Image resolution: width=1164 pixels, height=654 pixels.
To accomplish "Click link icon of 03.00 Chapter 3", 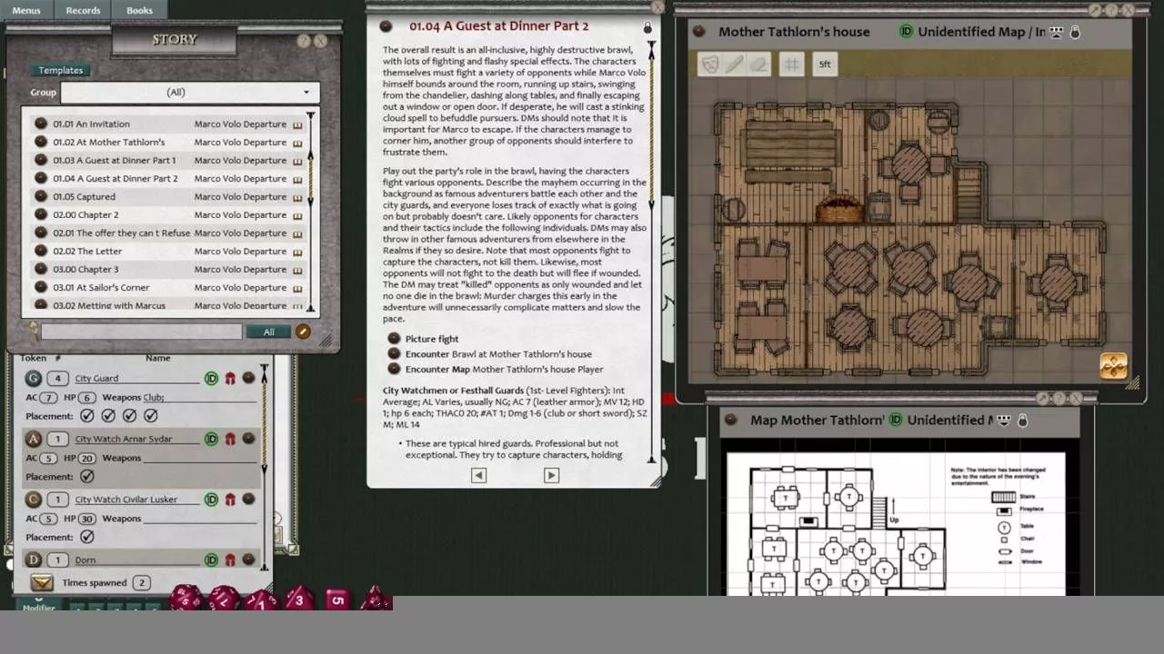I will click(x=41, y=269).
